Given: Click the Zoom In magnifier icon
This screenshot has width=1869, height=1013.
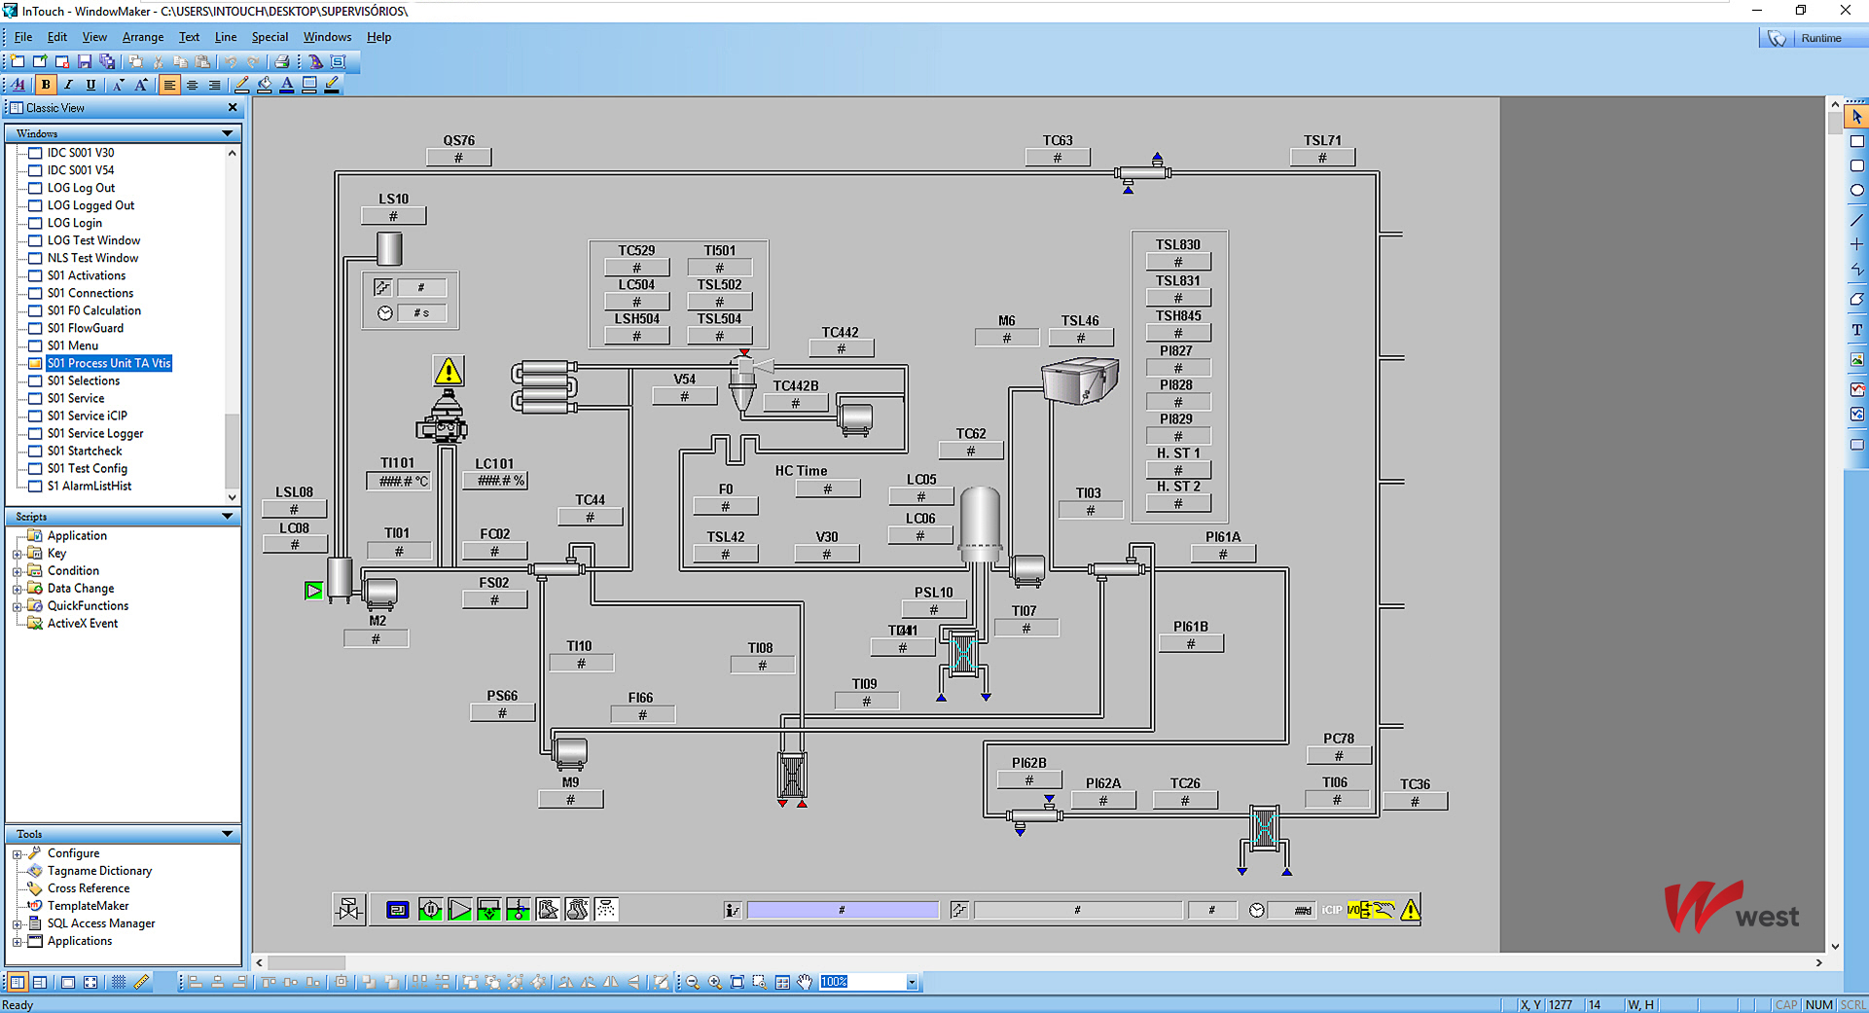Looking at the screenshot, I should coord(715,982).
